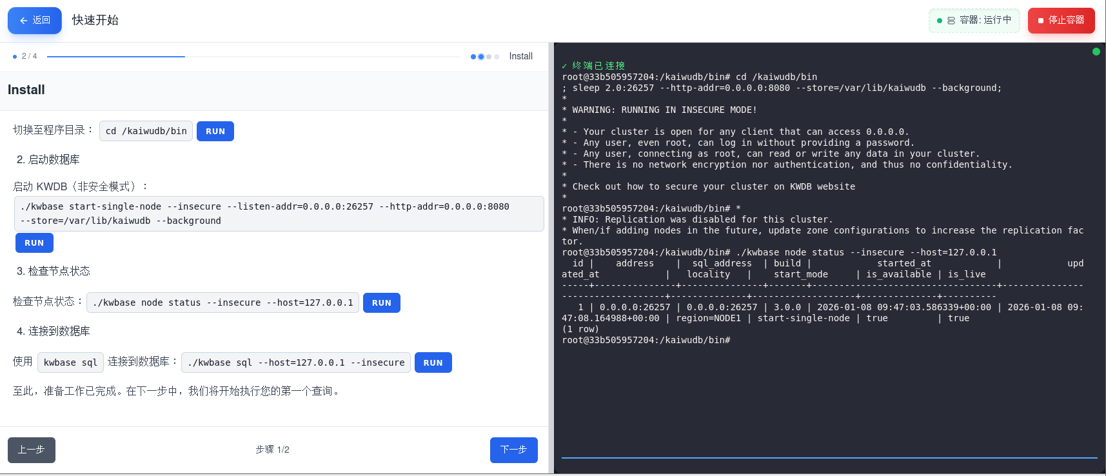Click the 停止容器 stop container button
Viewport: 1106px width, 476px height.
click(x=1062, y=21)
